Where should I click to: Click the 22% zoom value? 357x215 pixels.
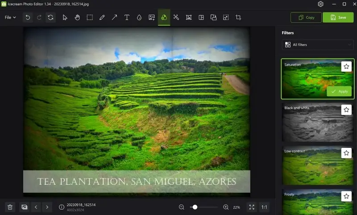tap(237, 207)
